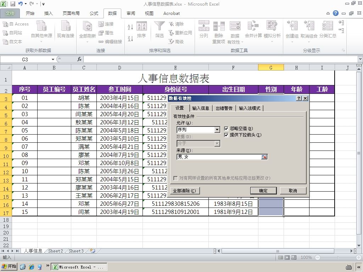363x272 pixels.
Task: Expand the Name Box dropdown arrow
Action: point(53,59)
